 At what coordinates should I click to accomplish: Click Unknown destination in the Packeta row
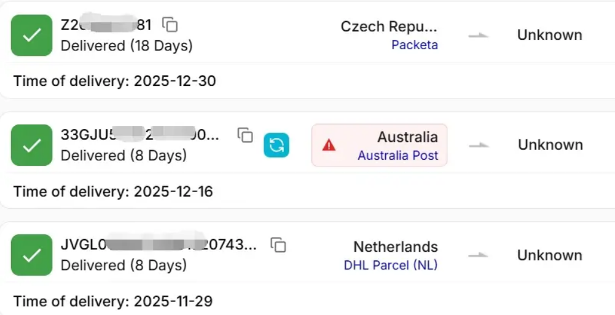pyautogui.click(x=549, y=35)
